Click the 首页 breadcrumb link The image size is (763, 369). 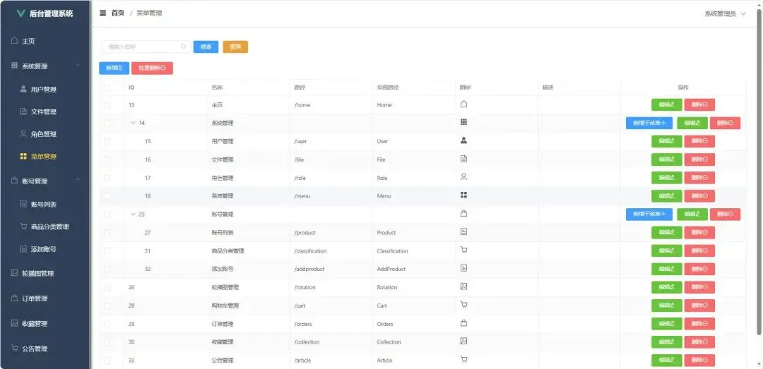(x=118, y=13)
